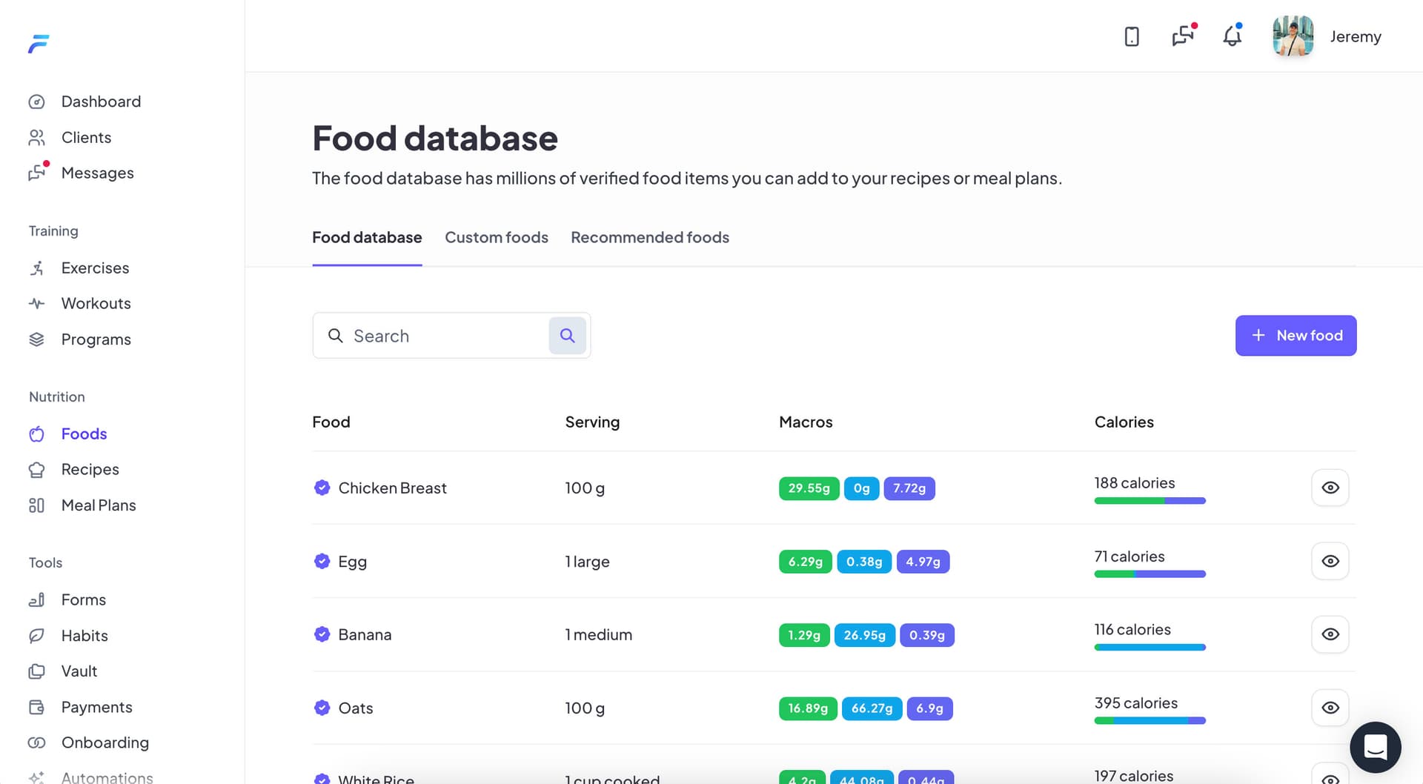1423x784 pixels.
Task: Open the live chat bubble at bottom right
Action: [1376, 747]
